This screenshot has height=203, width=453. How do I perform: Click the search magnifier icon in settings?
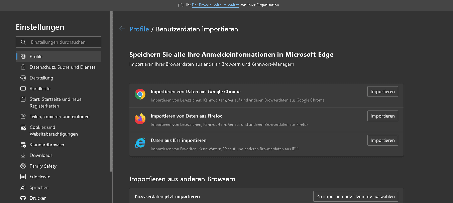[x=23, y=42]
